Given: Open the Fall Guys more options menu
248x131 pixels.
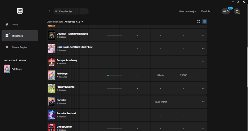Looking at the screenshot, I should (x=203, y=75).
